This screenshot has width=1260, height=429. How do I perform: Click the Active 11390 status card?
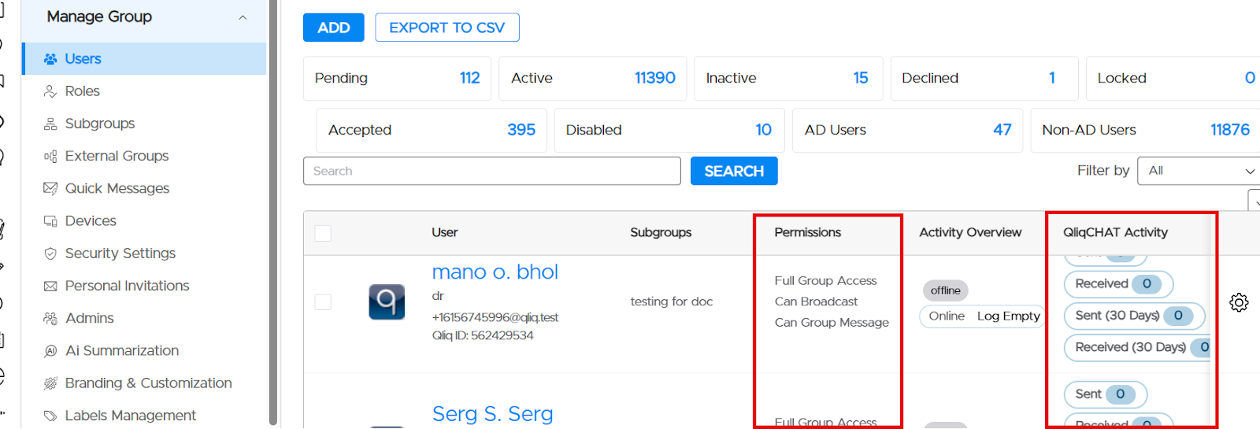[592, 78]
